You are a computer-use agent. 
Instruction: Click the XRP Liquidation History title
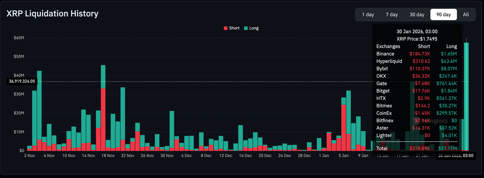click(53, 14)
